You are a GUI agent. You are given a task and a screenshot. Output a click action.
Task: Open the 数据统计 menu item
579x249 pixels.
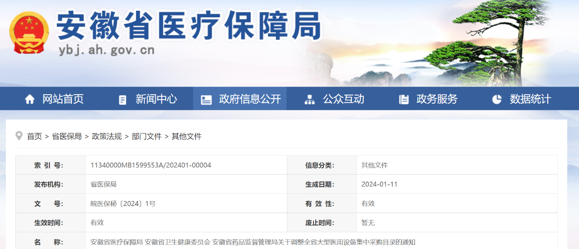point(530,99)
